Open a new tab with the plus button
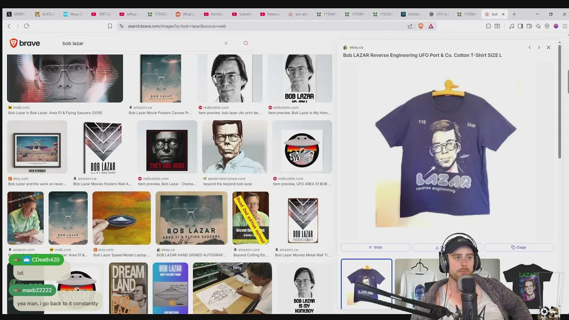This screenshot has height=320, width=569. click(514, 14)
